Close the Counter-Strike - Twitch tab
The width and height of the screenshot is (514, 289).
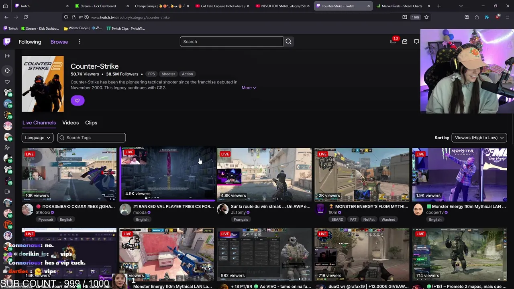click(x=368, y=6)
